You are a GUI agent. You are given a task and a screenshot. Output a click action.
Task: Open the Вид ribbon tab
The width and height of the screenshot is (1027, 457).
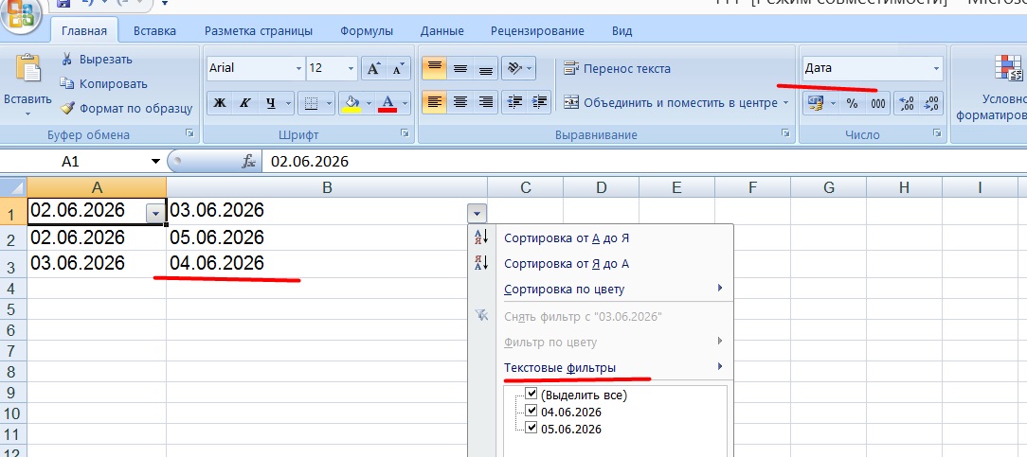click(622, 30)
